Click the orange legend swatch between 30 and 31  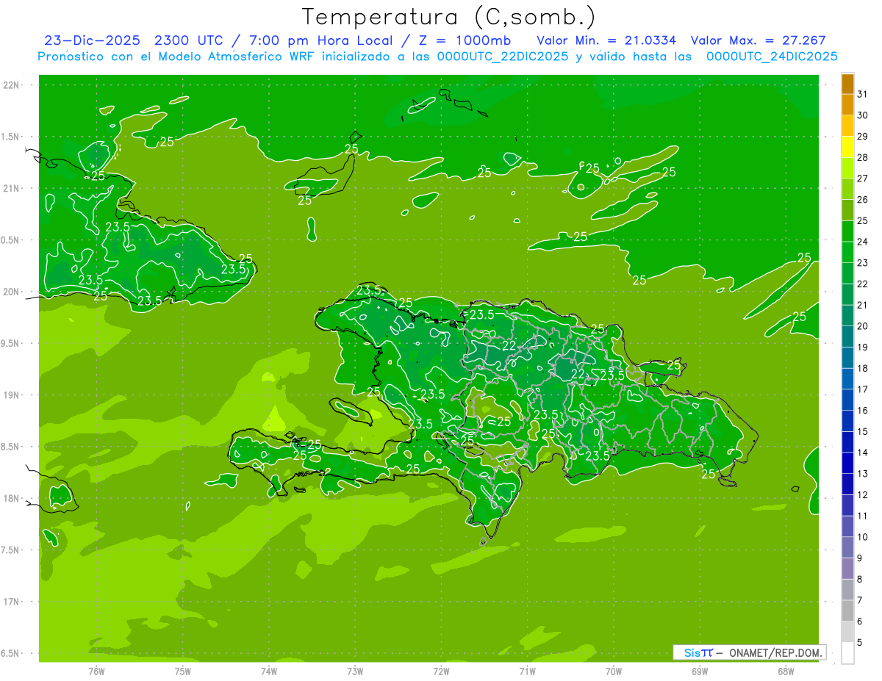click(847, 105)
